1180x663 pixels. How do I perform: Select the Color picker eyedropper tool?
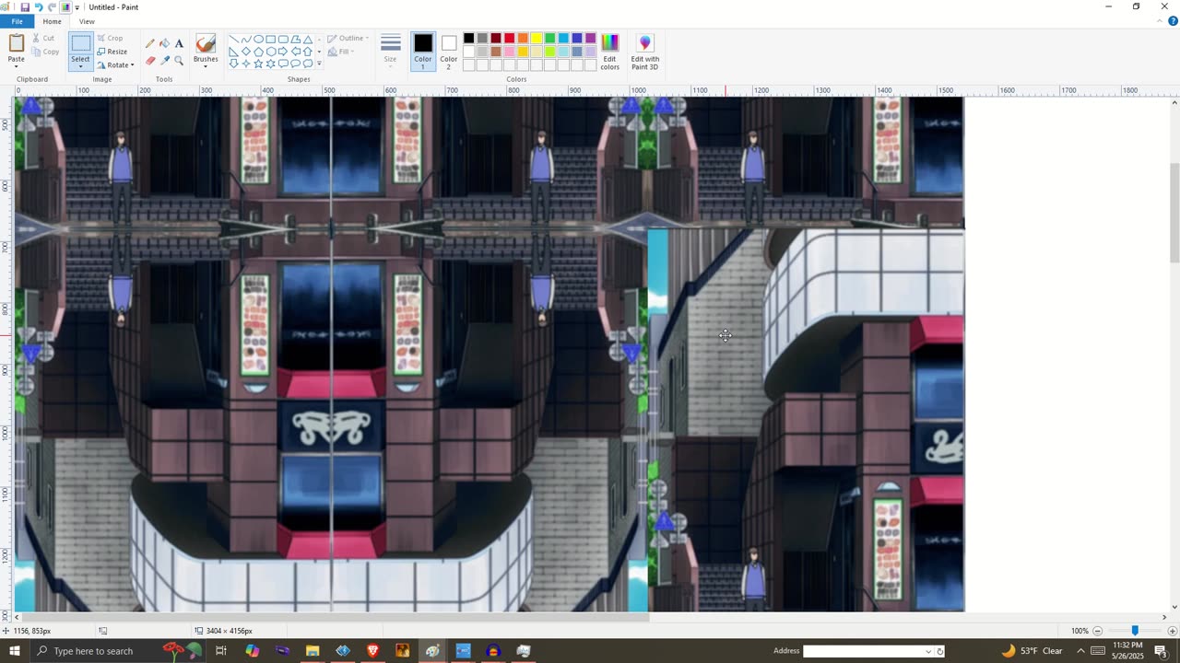164,61
